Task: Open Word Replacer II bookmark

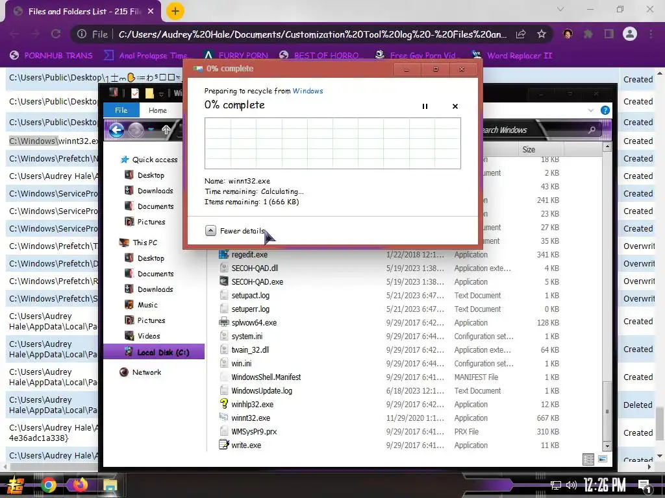Action: pyautogui.click(x=512, y=56)
